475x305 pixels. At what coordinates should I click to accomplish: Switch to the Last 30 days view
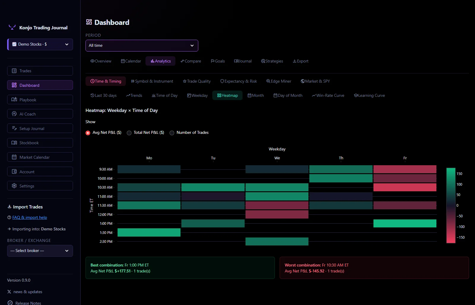(x=104, y=95)
